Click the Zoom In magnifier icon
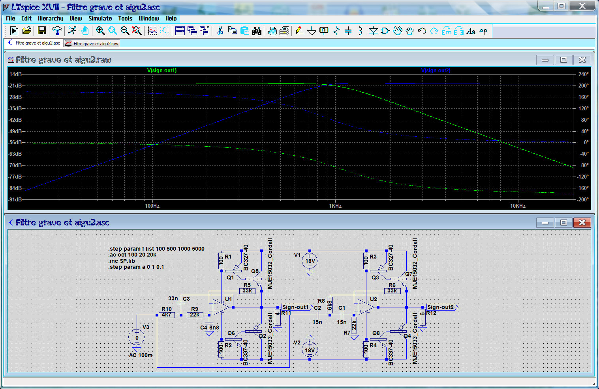Image resolution: width=599 pixels, height=389 pixels. [100, 31]
